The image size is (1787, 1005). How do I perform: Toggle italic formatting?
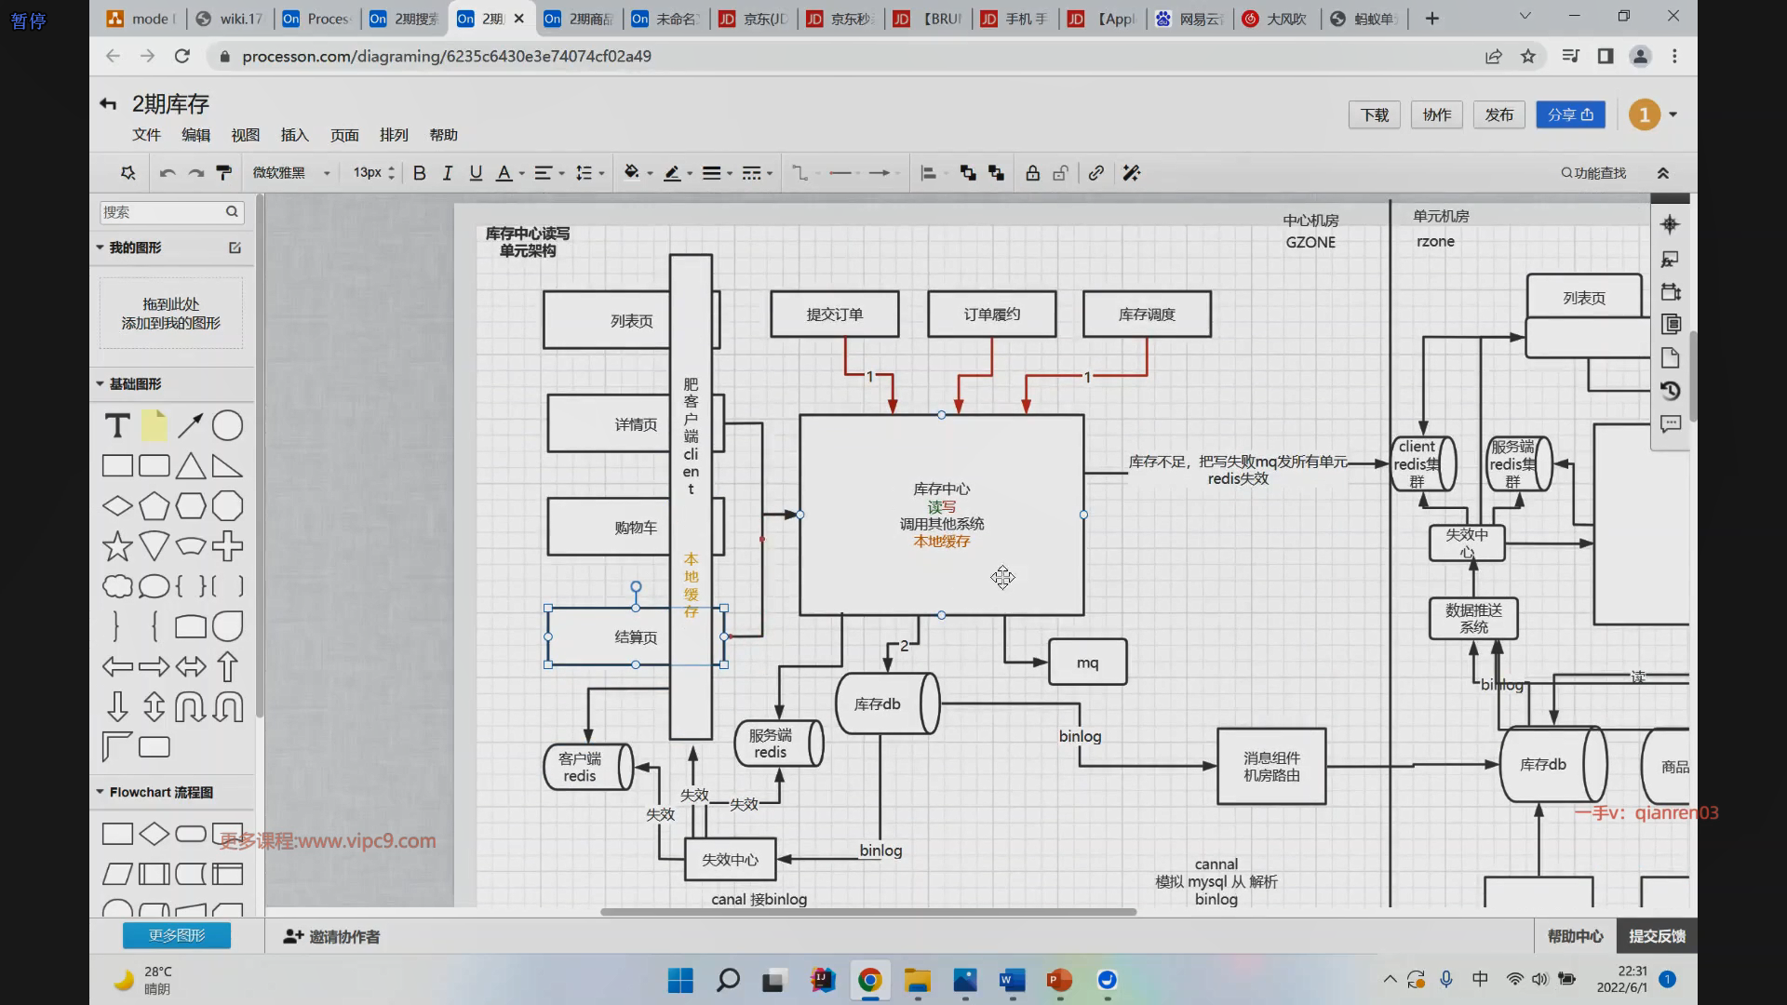[x=448, y=173]
